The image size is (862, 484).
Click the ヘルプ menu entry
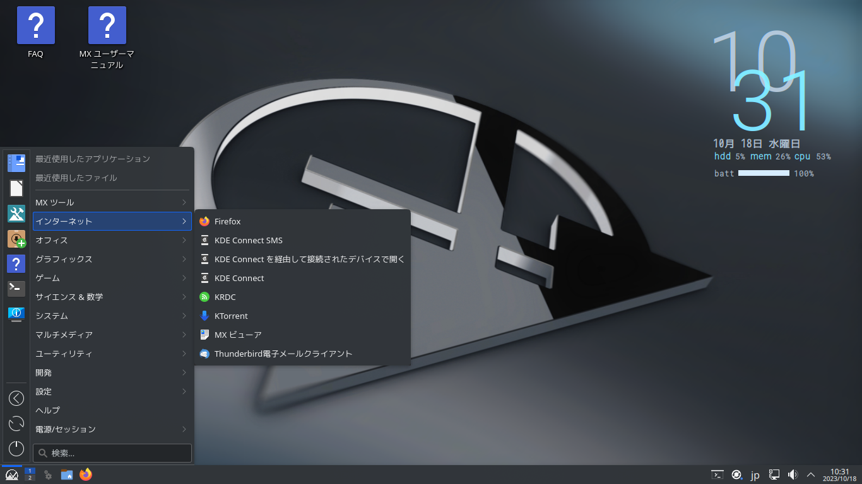[x=111, y=410]
